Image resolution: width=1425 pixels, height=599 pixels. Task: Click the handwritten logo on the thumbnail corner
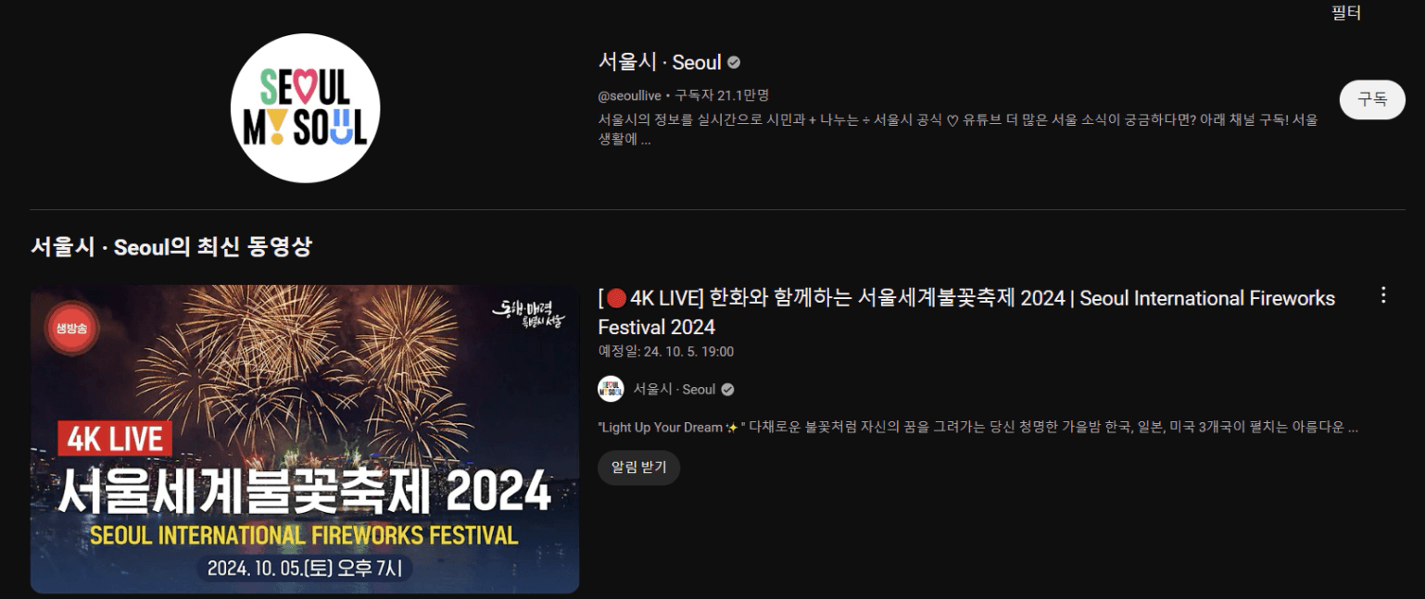click(529, 316)
